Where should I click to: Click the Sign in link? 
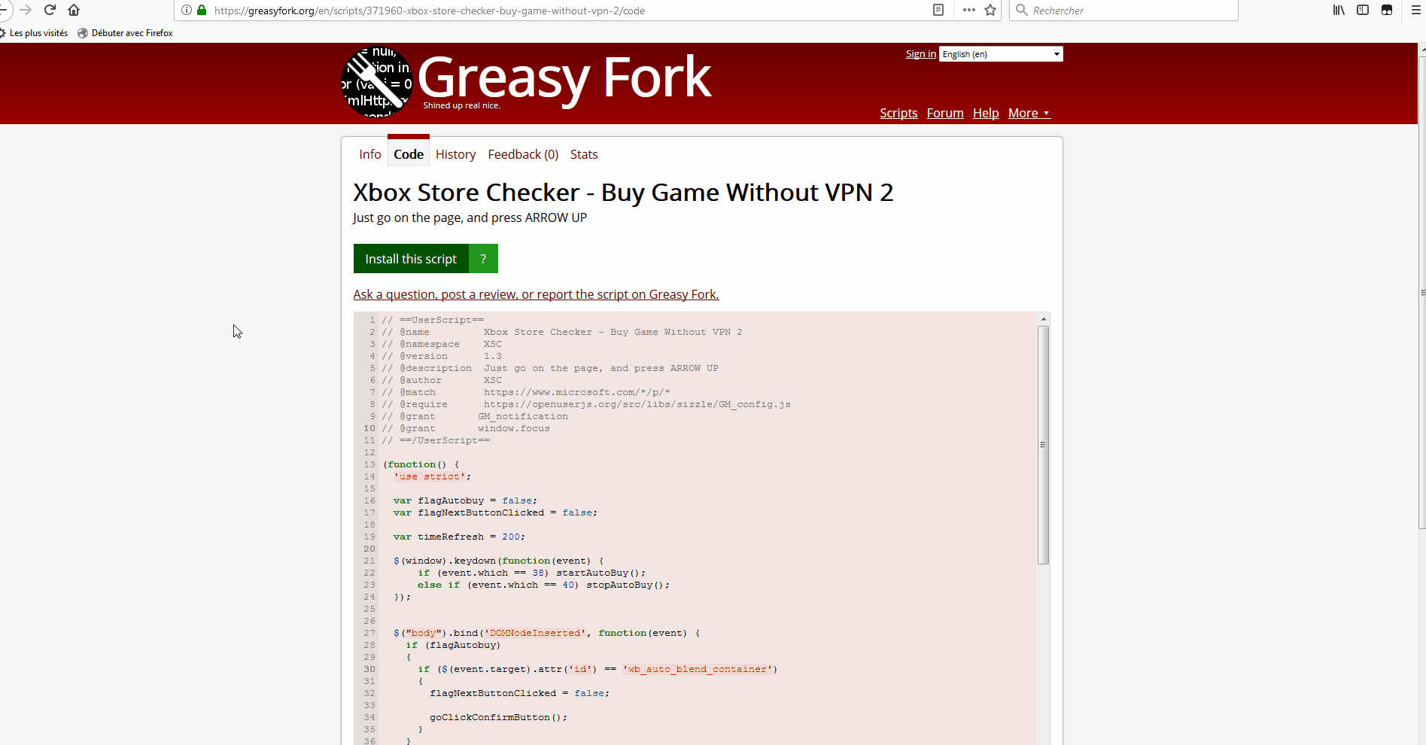[x=920, y=54]
